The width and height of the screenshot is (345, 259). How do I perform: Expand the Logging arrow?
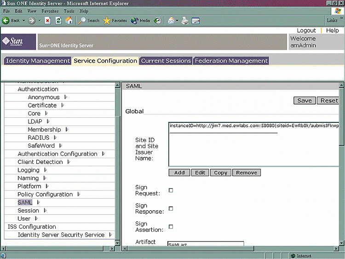(x=46, y=170)
